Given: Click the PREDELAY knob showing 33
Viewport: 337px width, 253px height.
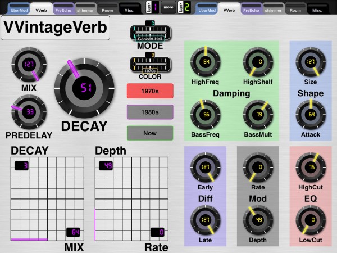Looking at the screenshot, I should 29,112.
